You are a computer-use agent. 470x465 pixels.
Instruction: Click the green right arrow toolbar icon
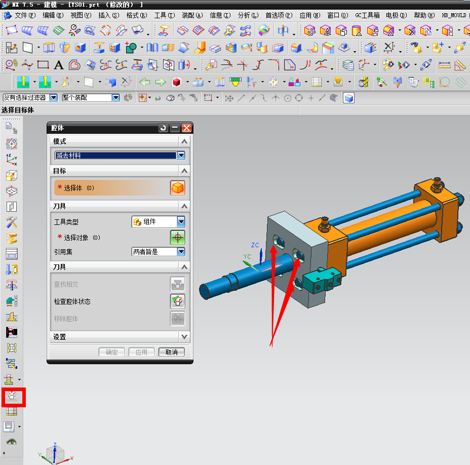(161, 82)
